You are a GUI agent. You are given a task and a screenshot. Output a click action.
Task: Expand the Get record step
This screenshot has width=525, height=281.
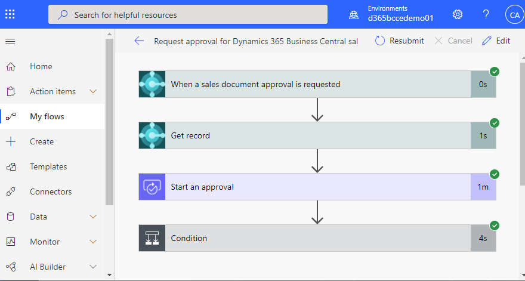point(317,135)
